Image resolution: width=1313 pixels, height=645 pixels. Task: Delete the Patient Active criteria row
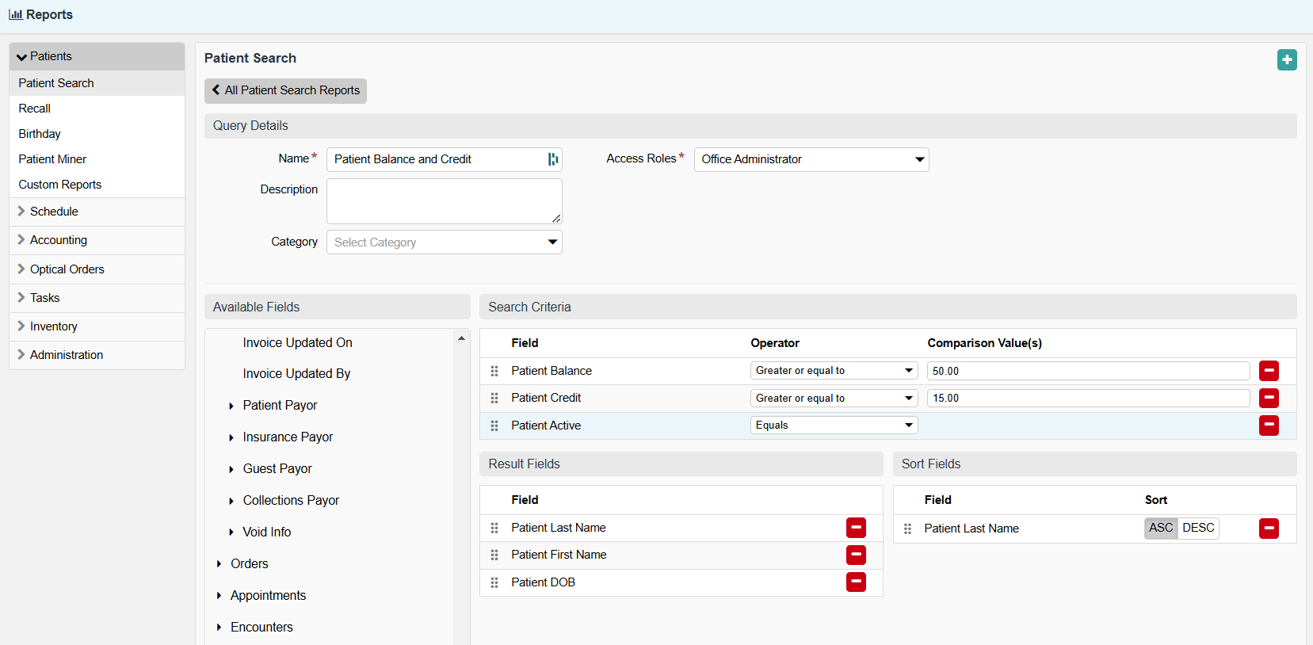(1269, 426)
